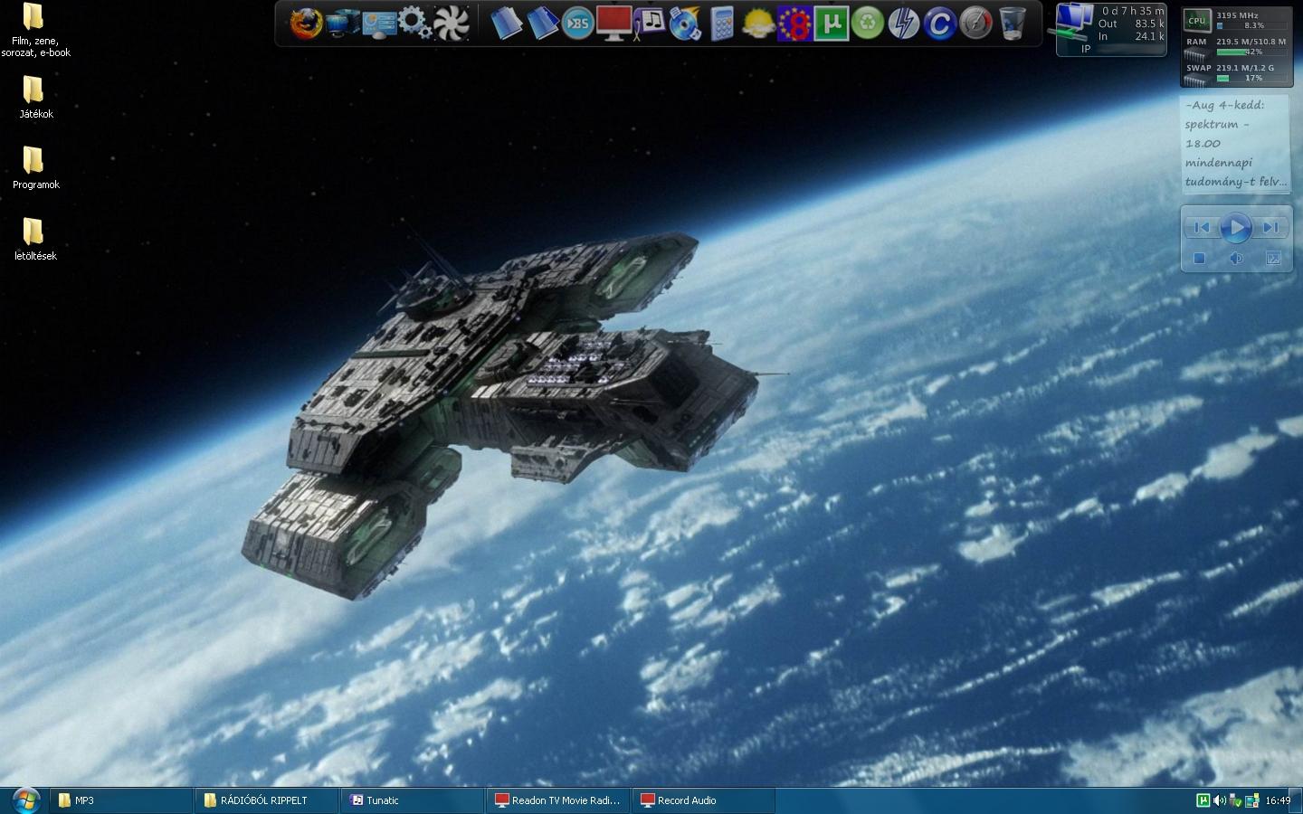Switch to the Record Audio taskbar window
The height and width of the screenshot is (814, 1303).
point(703,800)
